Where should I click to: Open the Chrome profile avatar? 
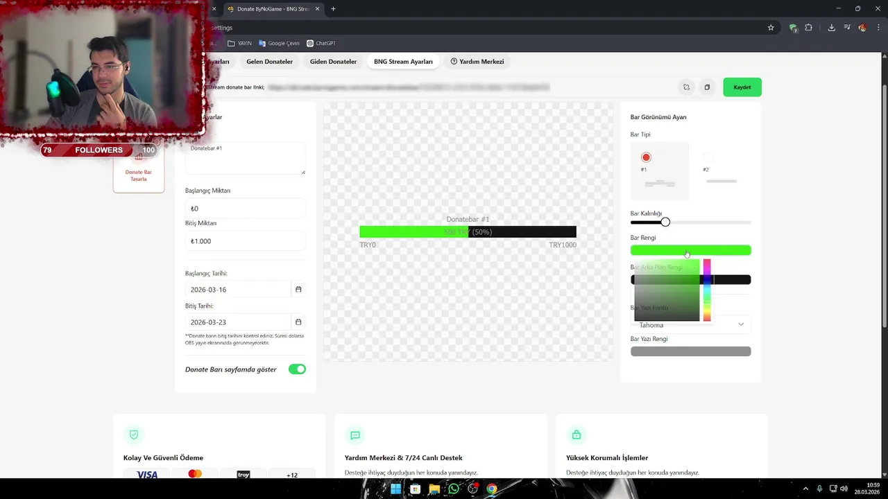(862, 28)
